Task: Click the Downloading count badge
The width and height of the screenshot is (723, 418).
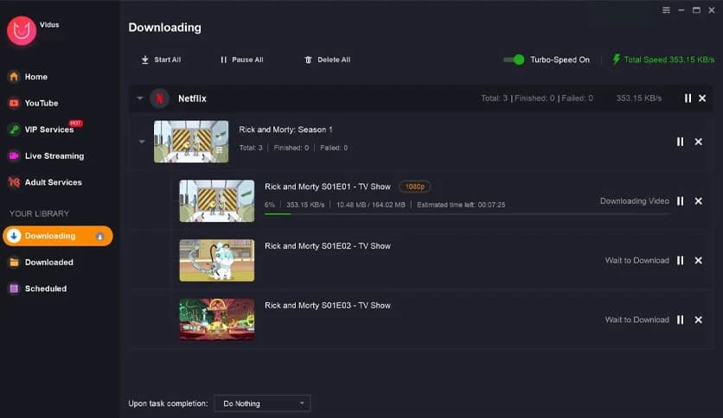Action: coord(99,237)
